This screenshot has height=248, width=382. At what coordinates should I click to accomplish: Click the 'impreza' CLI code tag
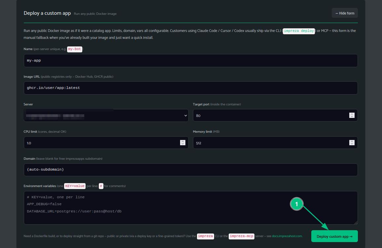click(205, 236)
